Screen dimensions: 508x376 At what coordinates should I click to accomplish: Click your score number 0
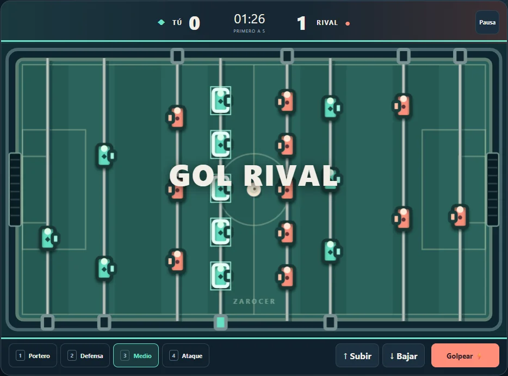194,23
